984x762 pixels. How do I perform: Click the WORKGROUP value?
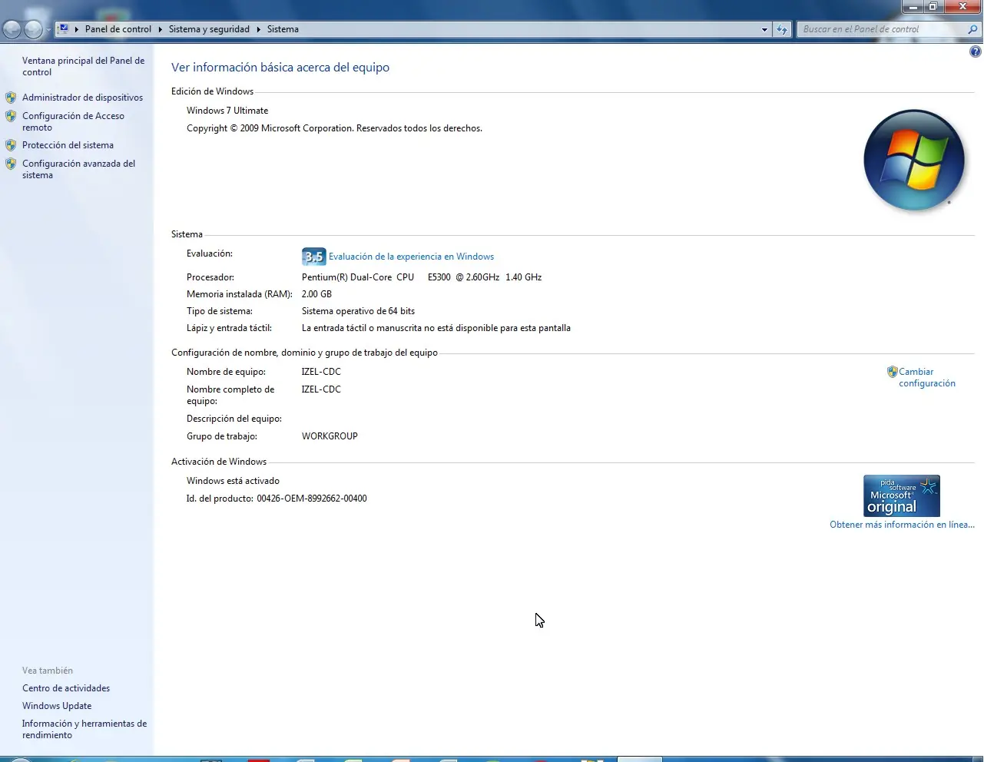point(330,436)
